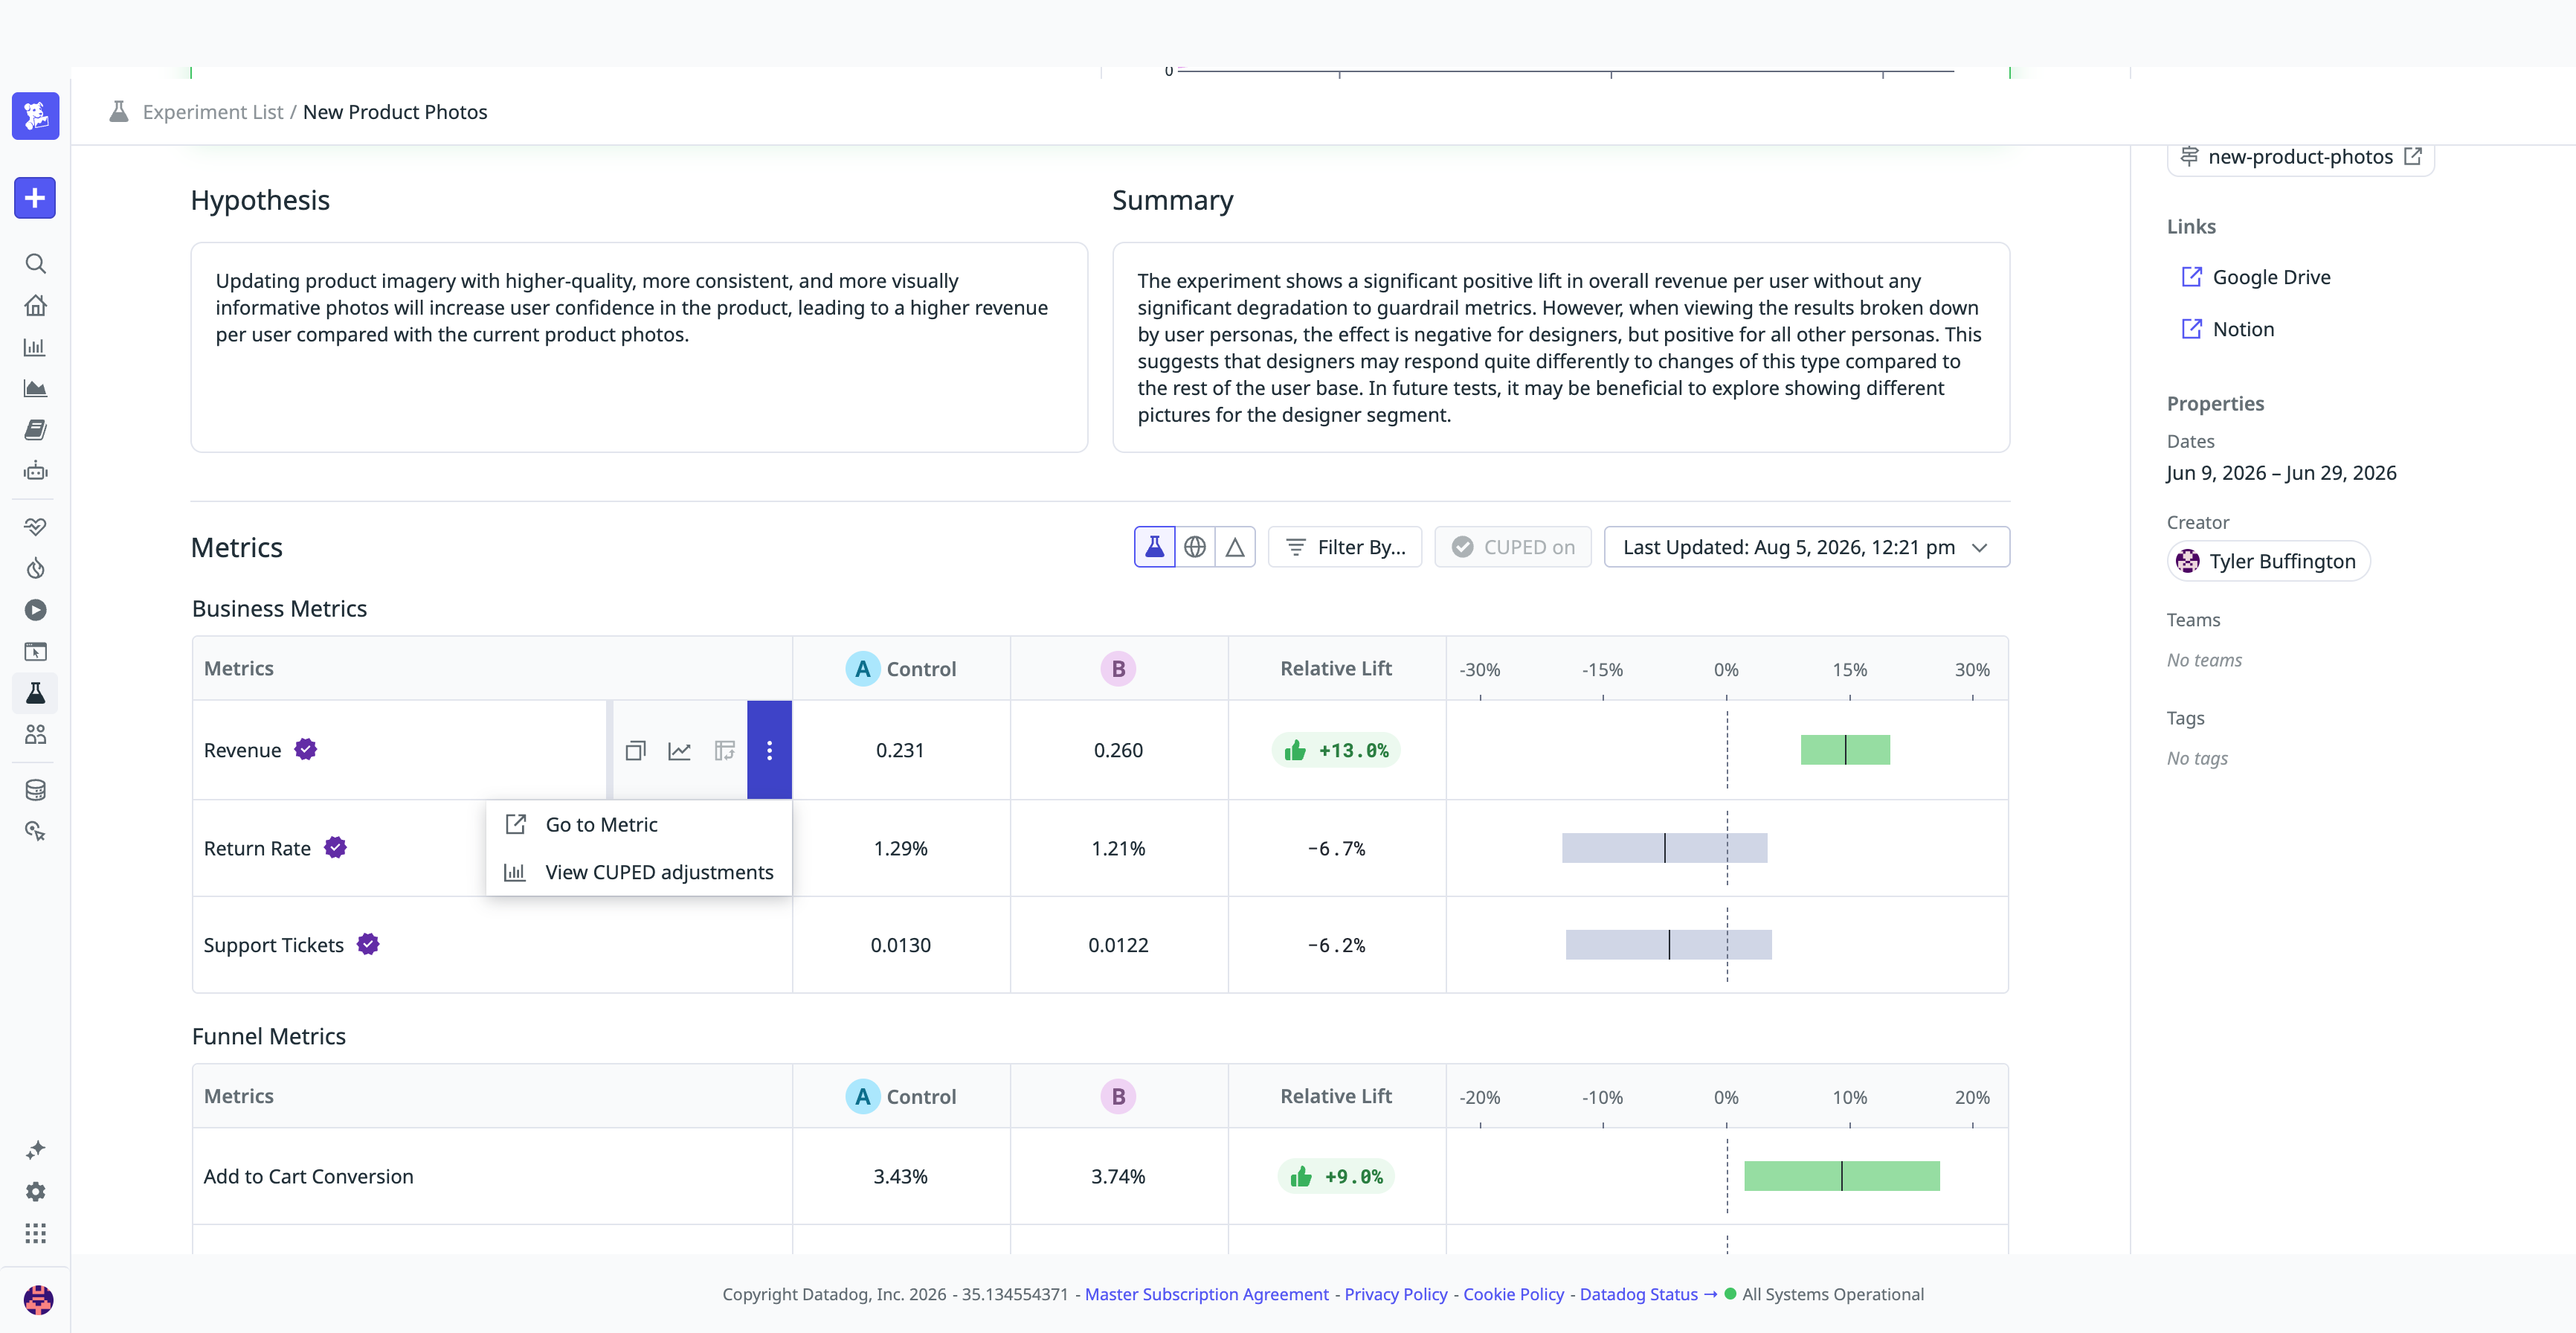Viewport: 2576px width, 1333px height.
Task: Open the Cookie Policy footer link
Action: click(1514, 1294)
